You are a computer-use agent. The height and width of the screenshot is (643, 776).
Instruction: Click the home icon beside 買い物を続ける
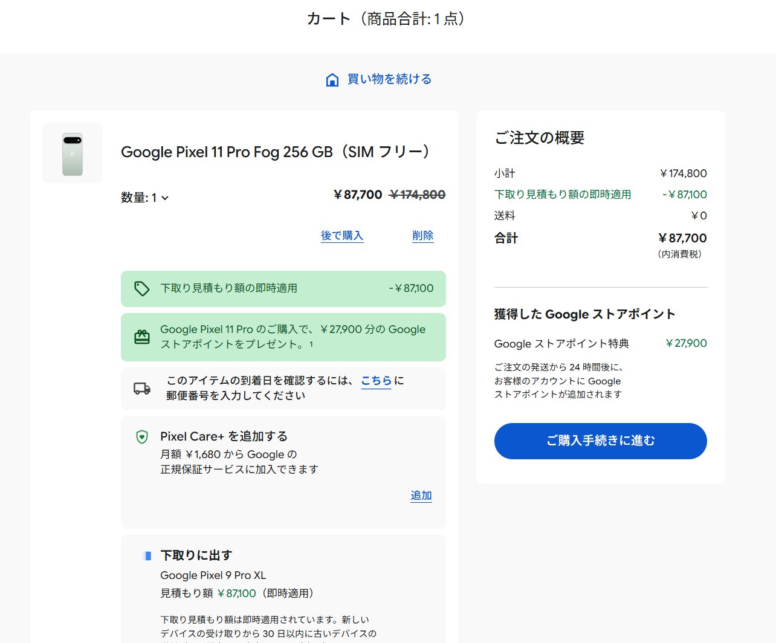pos(332,80)
